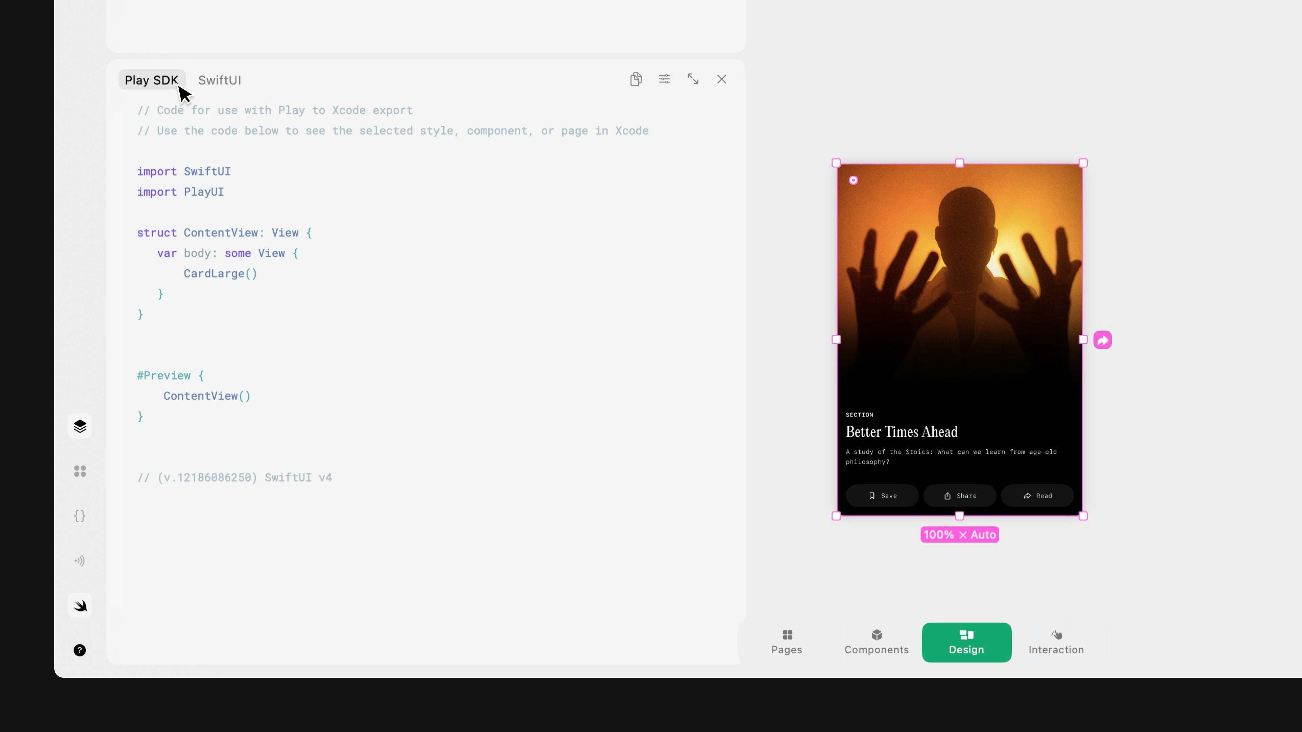Click the Read button on the card
This screenshot has width=1302, height=732.
(1037, 495)
